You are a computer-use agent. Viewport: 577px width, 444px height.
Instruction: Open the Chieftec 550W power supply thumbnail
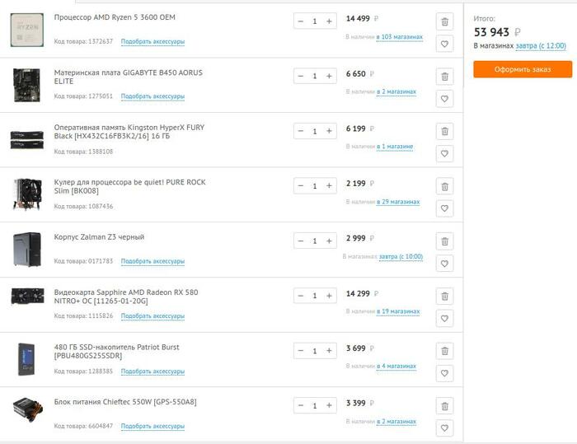(x=26, y=409)
